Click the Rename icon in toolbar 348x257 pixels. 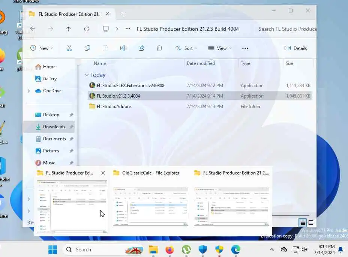coord(123,48)
